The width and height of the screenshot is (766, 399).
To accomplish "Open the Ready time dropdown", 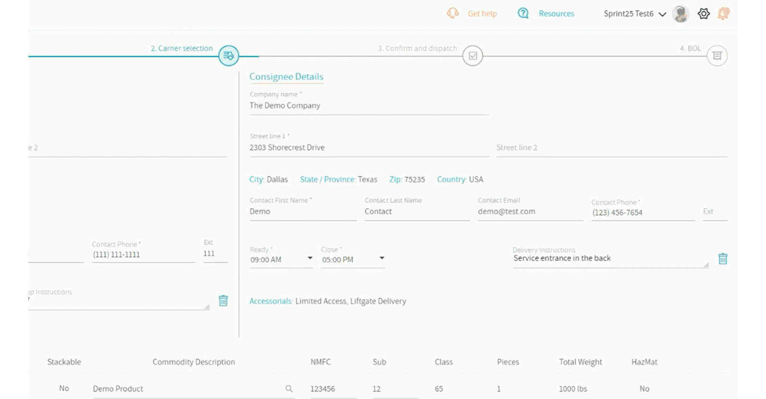I will (310, 258).
